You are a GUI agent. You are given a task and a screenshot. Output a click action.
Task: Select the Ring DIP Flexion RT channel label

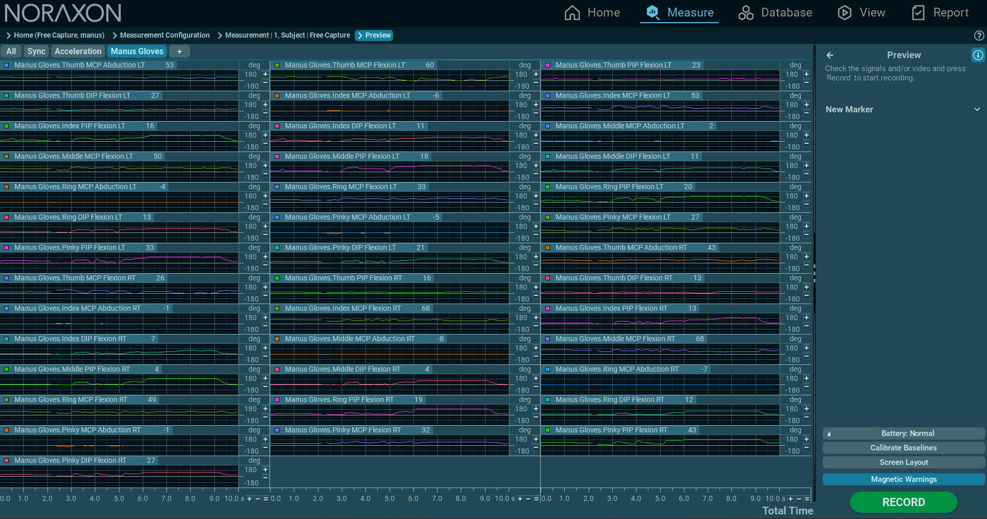pos(610,400)
